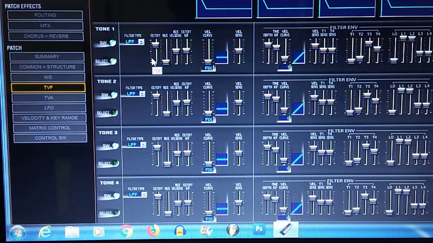Viewport: 433px width, 243px height.
Task: Open the MFX page
Action: pyautogui.click(x=45, y=26)
